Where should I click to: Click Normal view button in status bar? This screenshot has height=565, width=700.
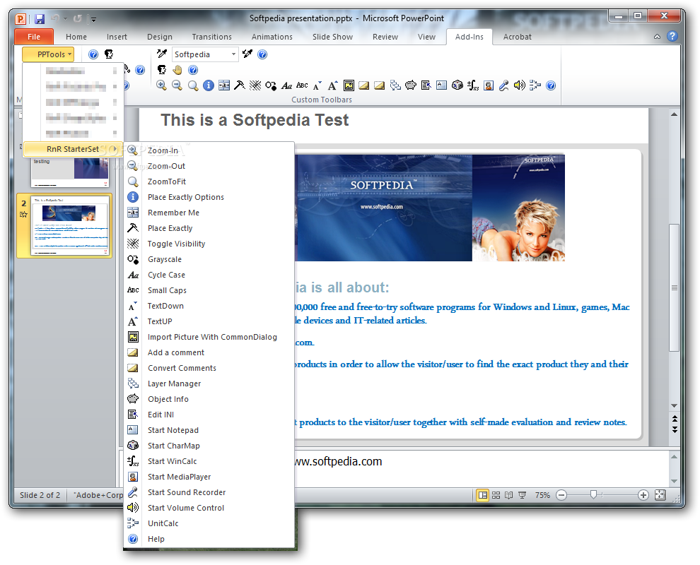pyautogui.click(x=483, y=495)
